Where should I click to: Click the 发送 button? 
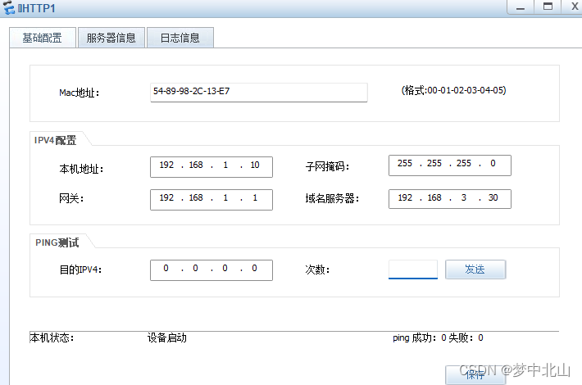[475, 269]
